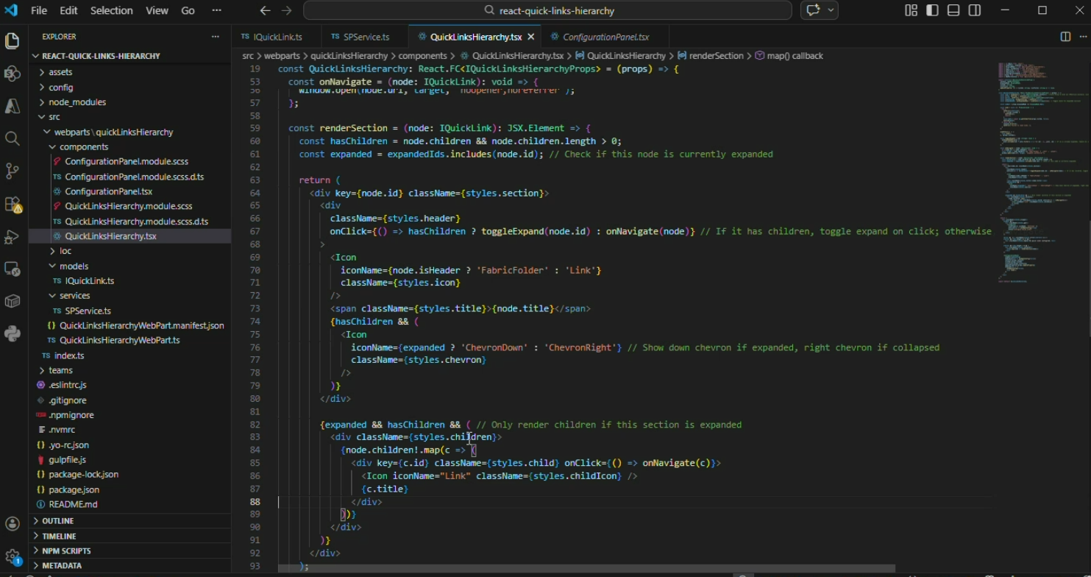Image resolution: width=1091 pixels, height=577 pixels.
Task: Expand the OUTLINE section
Action: click(x=58, y=521)
